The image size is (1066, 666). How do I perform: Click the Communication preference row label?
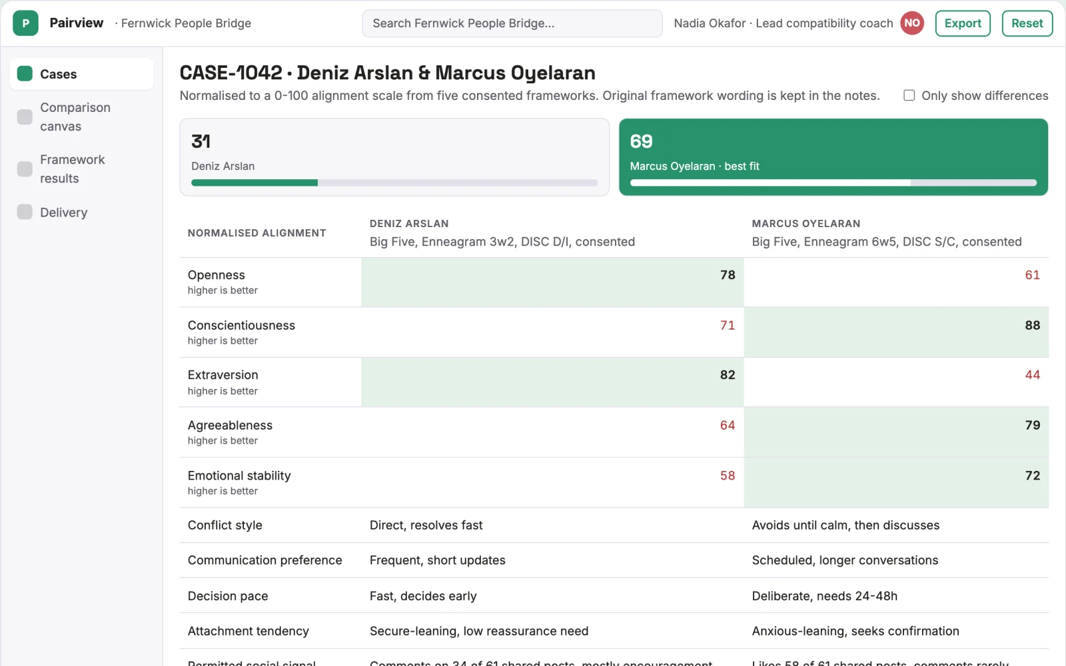pyautogui.click(x=265, y=560)
